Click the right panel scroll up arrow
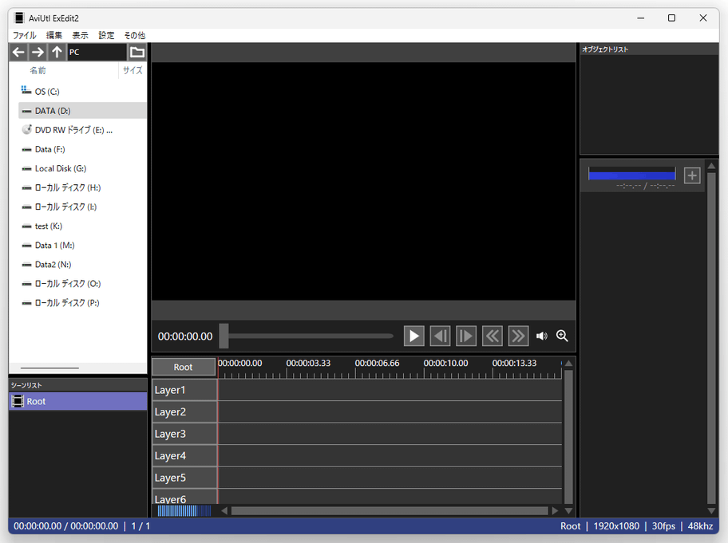Screen dimensions: 728x543 pos(711,166)
